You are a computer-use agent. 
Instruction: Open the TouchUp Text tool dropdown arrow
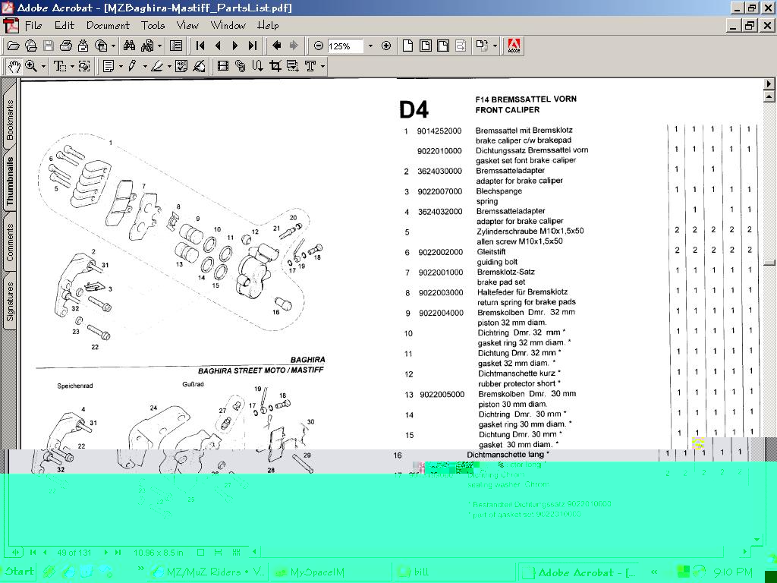pos(322,66)
